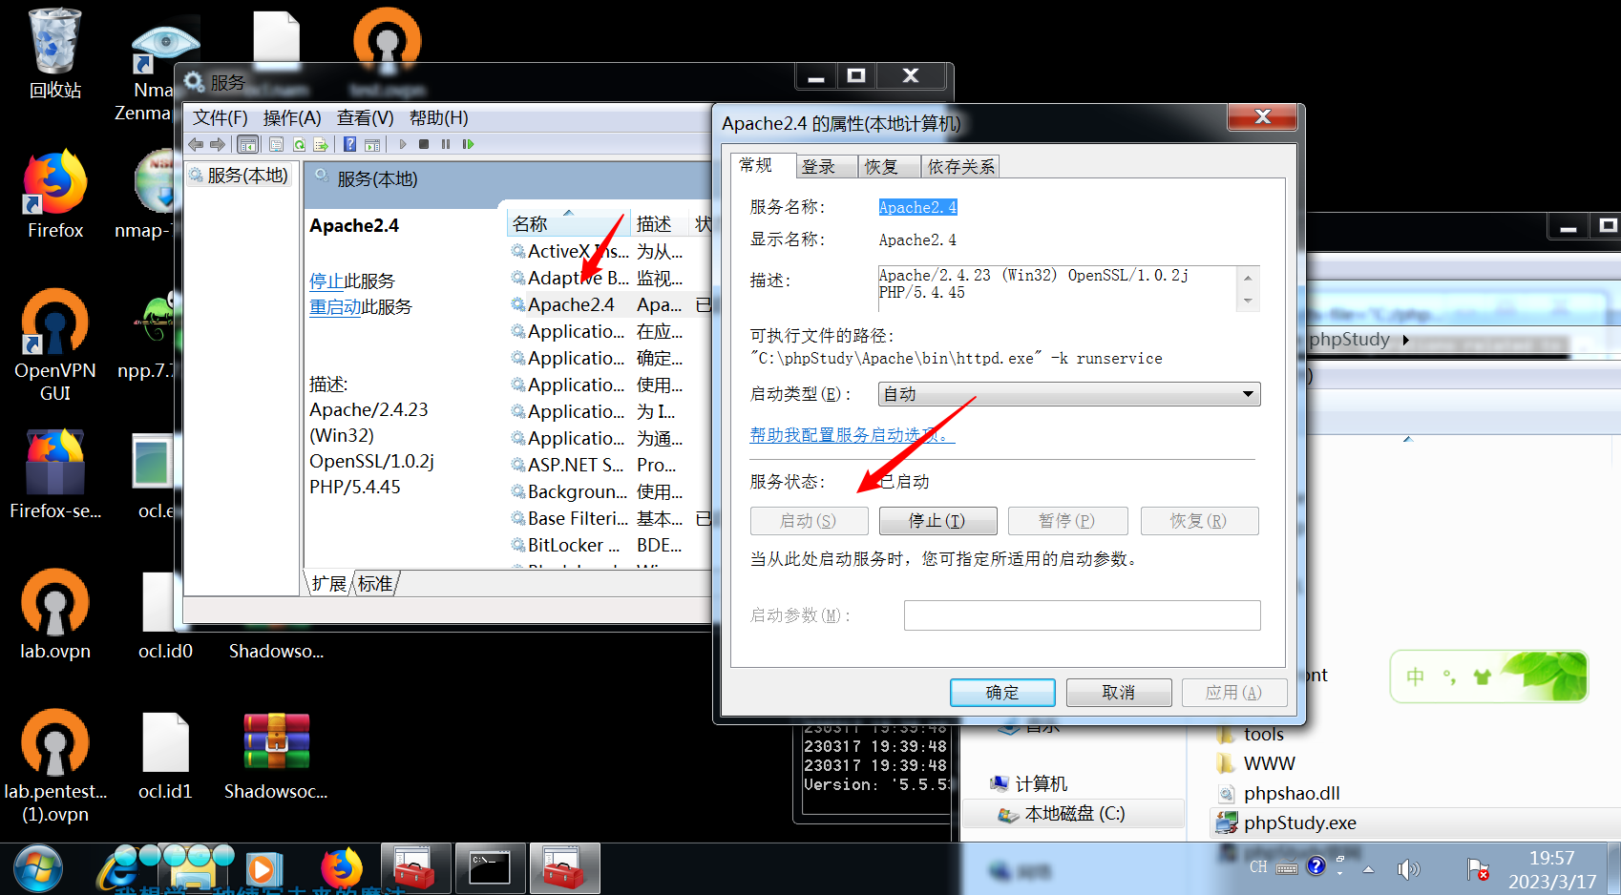Select the Apache2.4 service row
Image resolution: width=1621 pixels, height=895 pixels.
[x=611, y=305]
